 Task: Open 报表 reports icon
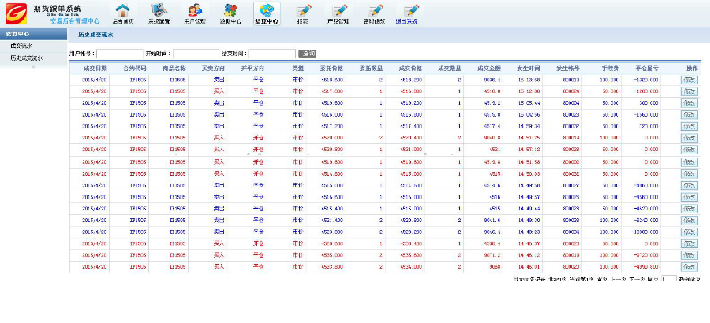tap(303, 13)
